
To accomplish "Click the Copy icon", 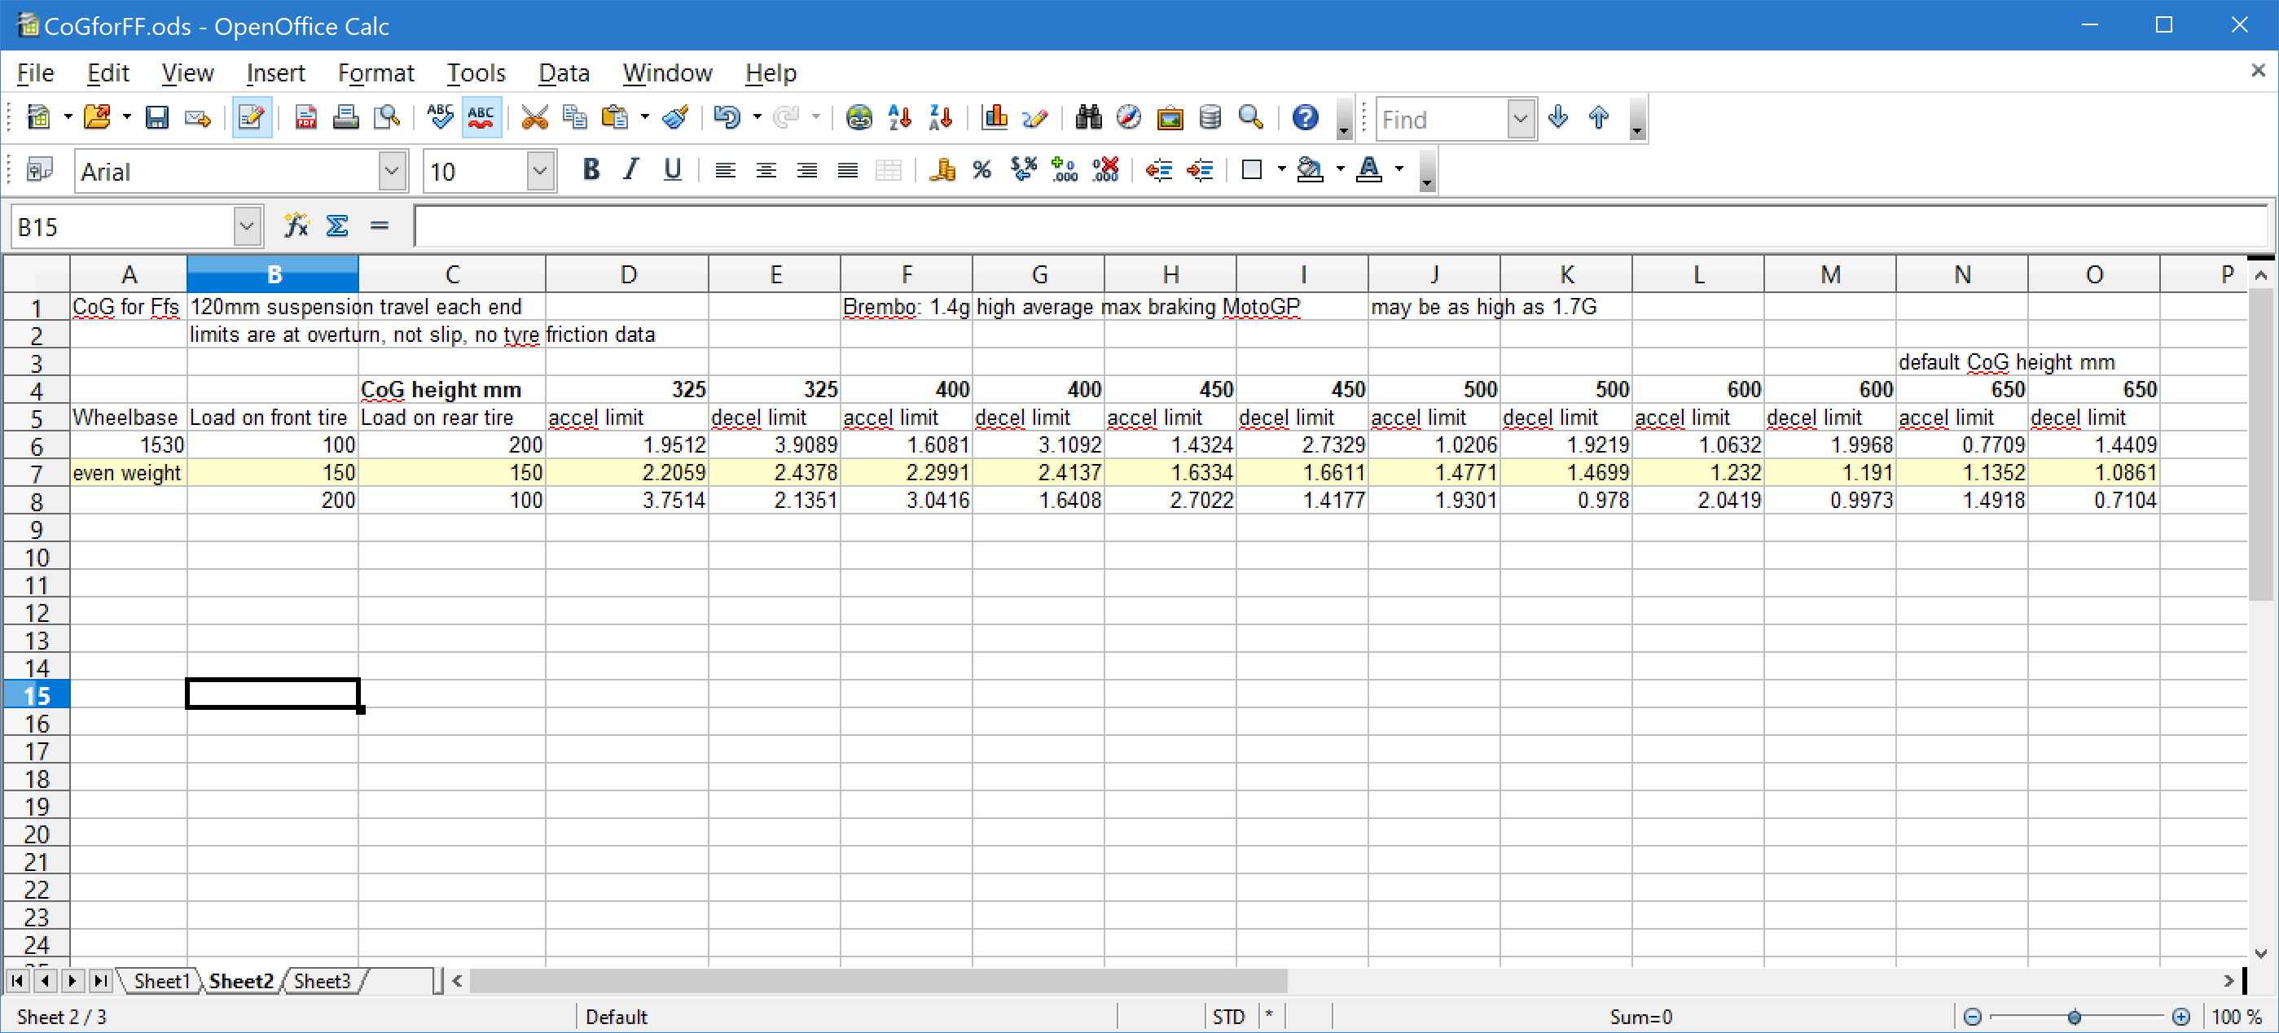I will coord(575,118).
